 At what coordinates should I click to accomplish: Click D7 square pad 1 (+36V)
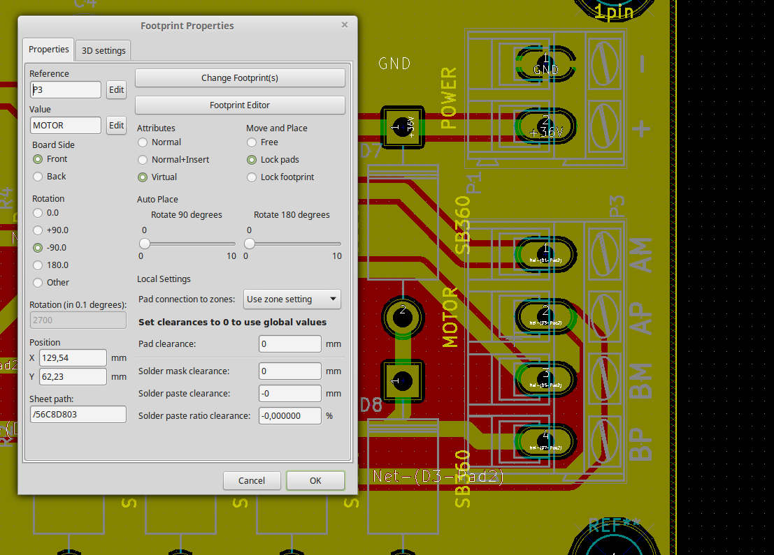pos(403,127)
